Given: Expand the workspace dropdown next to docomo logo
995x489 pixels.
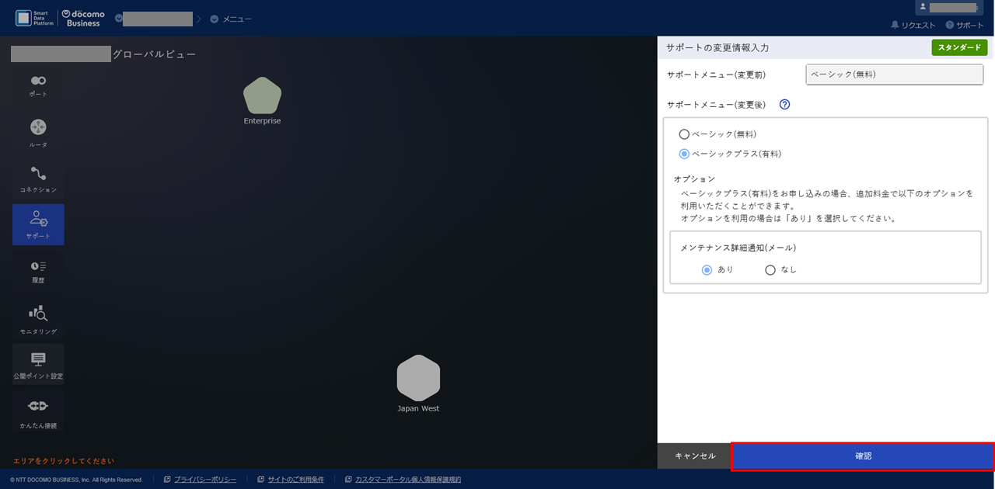Looking at the screenshot, I should (x=119, y=19).
